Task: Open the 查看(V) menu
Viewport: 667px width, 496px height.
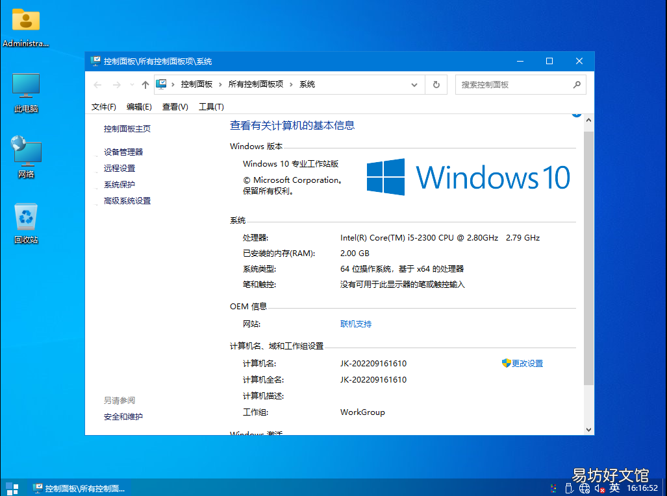Action: coord(175,106)
